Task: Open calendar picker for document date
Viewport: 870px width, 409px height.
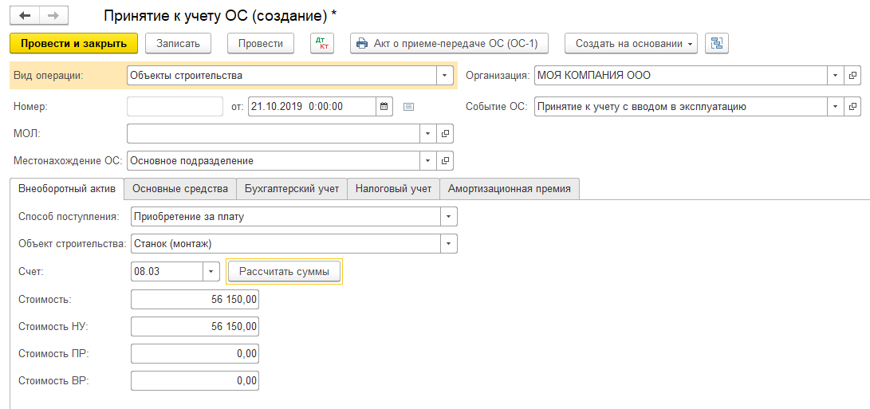Action: [x=384, y=106]
